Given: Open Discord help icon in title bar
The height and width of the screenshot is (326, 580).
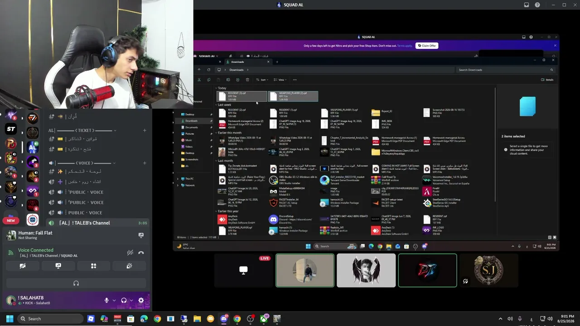Looking at the screenshot, I should [537, 5].
